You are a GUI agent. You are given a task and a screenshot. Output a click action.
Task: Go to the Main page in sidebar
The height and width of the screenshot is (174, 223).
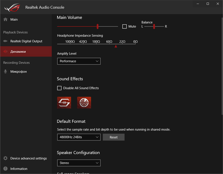(14, 19)
